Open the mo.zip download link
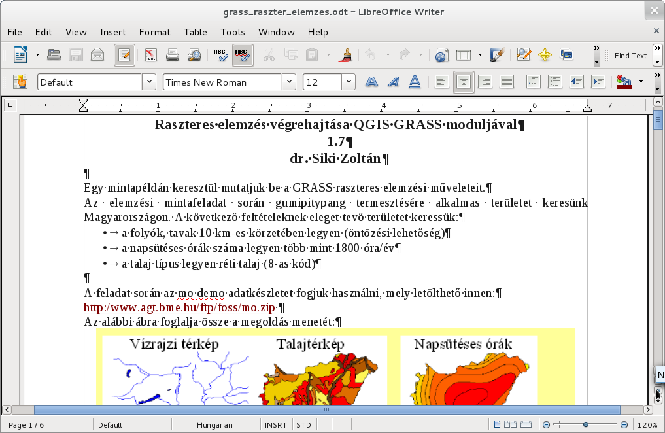This screenshot has width=665, height=433. (179, 307)
